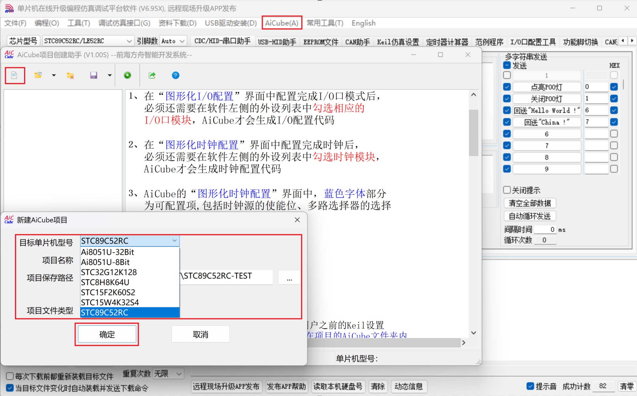Toggle checkbox beside 回送"China !"

507,122
